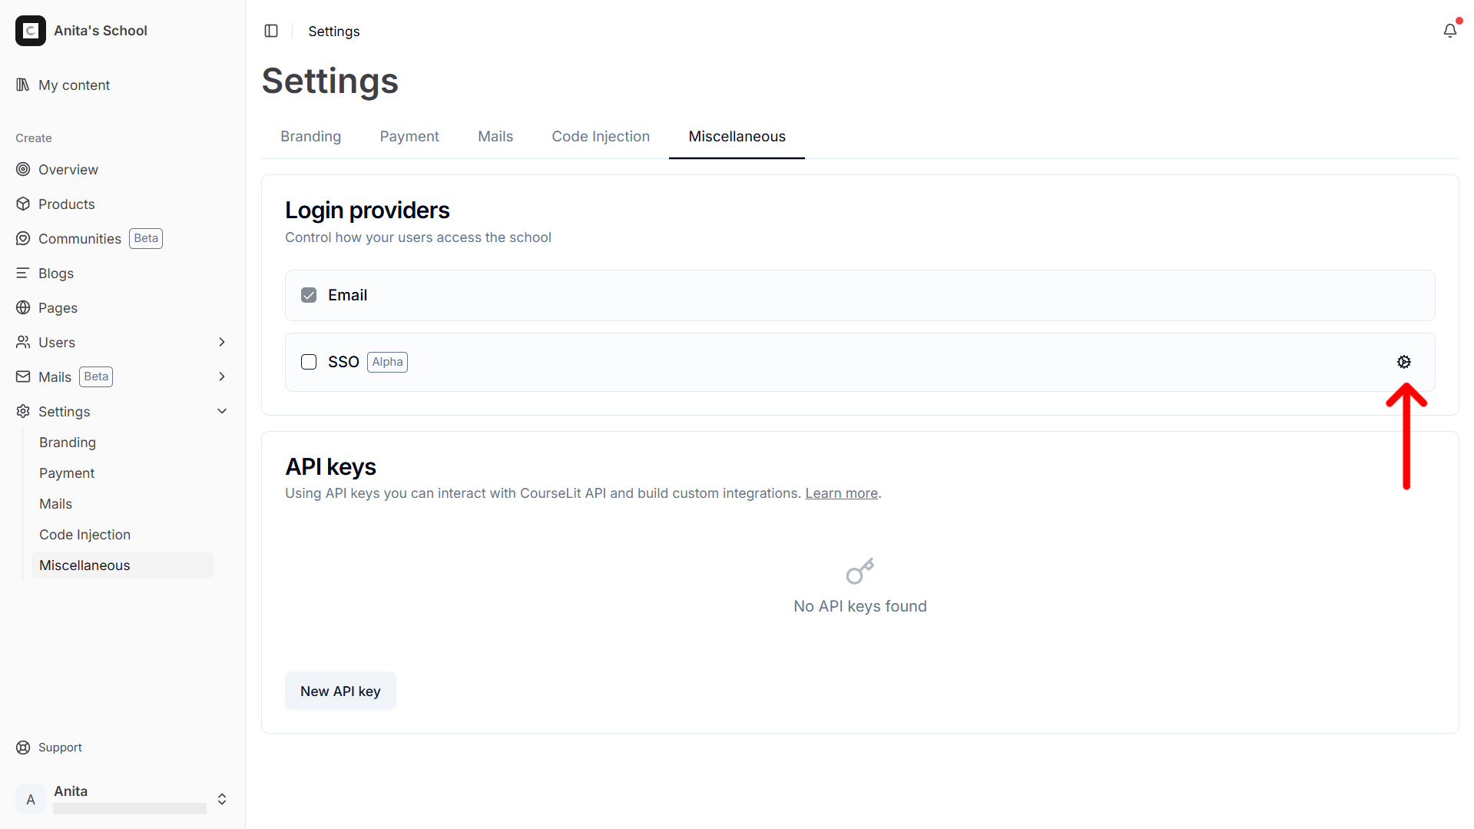This screenshot has height=829, width=1474.
Task: Open SSO configuration via gear icon
Action: [x=1405, y=362]
